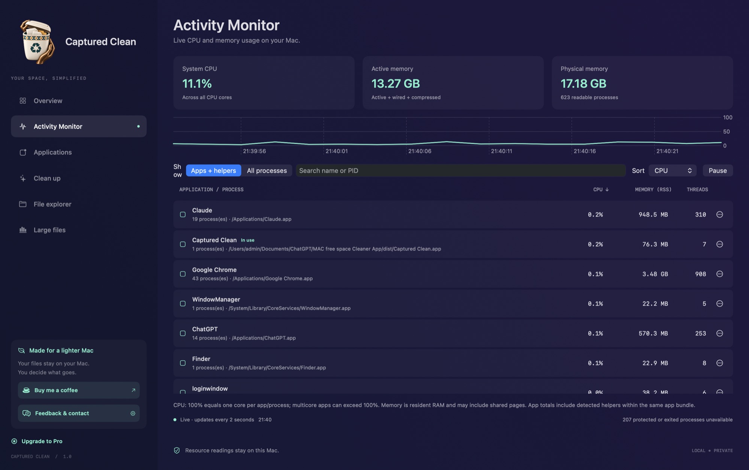This screenshot has height=470, width=749.
Task: Click the File explorer folder icon
Action: pos(23,204)
